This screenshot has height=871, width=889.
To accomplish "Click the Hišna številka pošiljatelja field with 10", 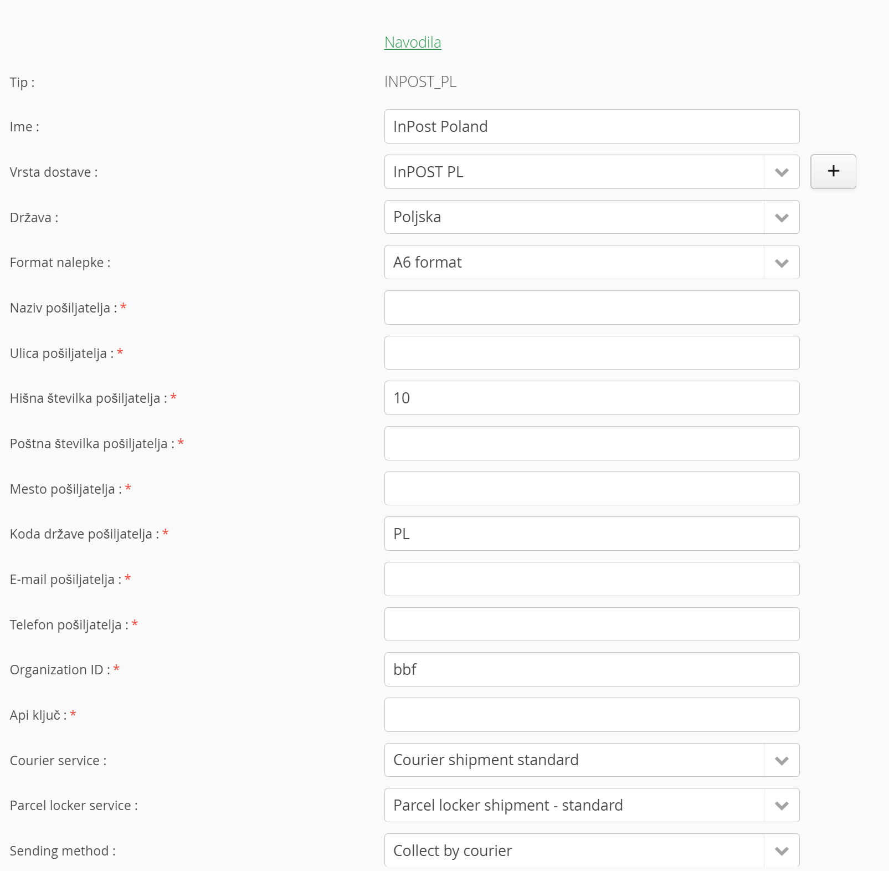I will [592, 398].
